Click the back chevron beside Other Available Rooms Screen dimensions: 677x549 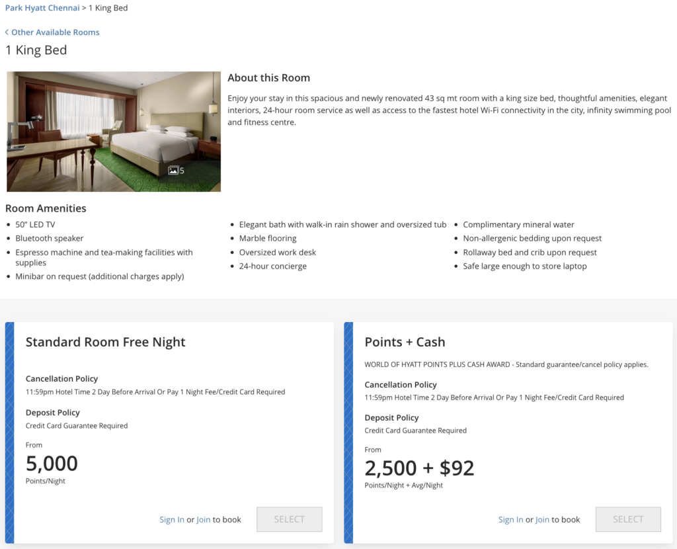pyautogui.click(x=7, y=32)
